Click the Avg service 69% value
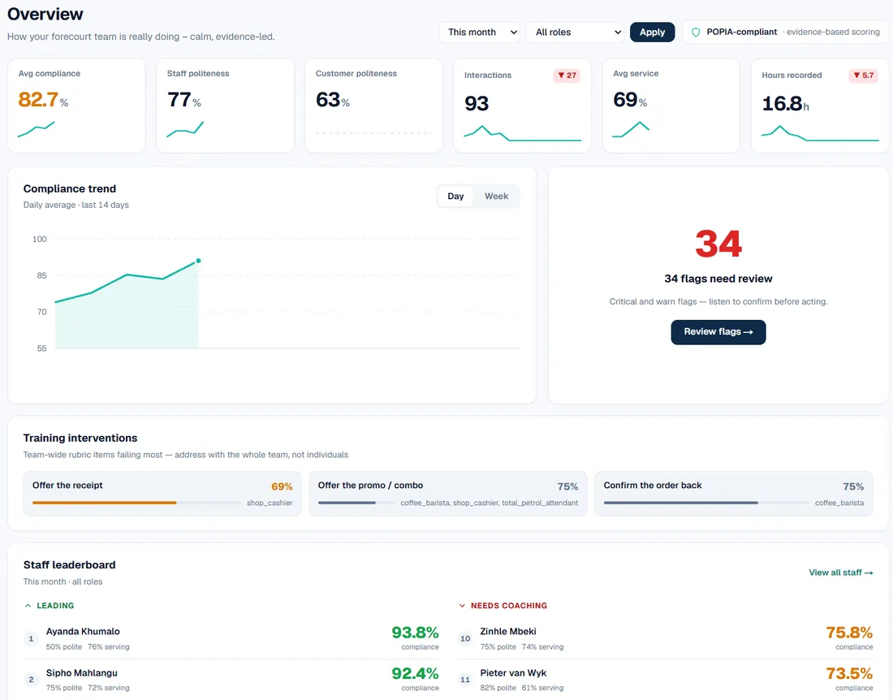The width and height of the screenshot is (893, 700). 630,100
